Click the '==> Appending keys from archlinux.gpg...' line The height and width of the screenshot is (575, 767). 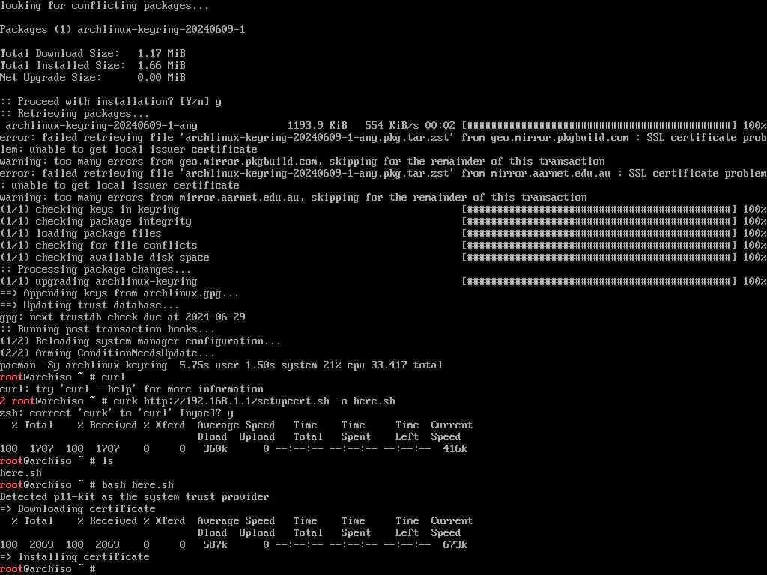click(x=119, y=293)
